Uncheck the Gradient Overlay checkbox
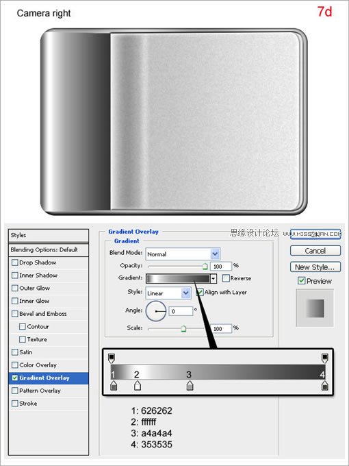The image size is (349, 466). (15, 378)
